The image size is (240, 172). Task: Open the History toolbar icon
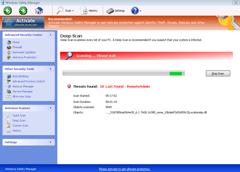(84, 11)
